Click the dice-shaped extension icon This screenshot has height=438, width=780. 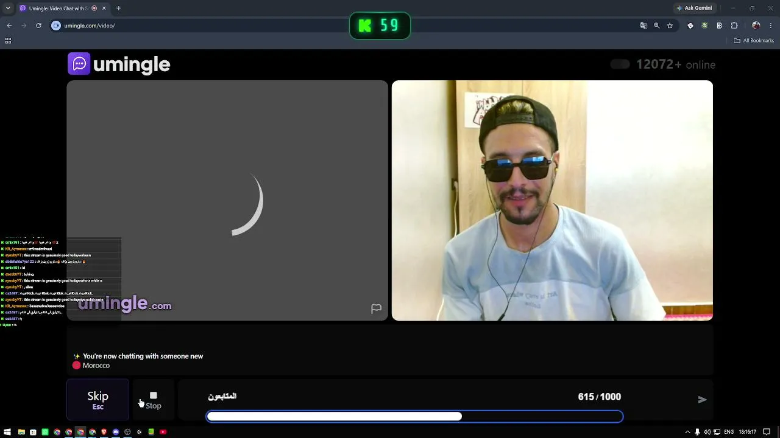coord(690,26)
